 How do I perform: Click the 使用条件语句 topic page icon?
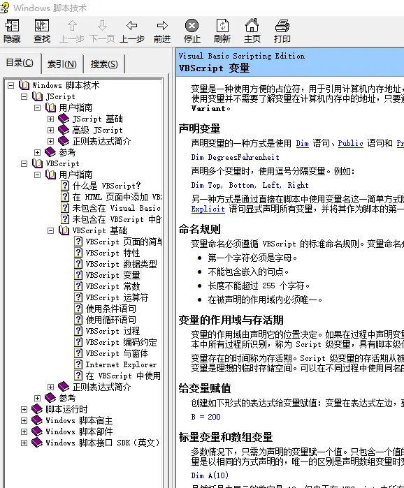click(x=78, y=309)
